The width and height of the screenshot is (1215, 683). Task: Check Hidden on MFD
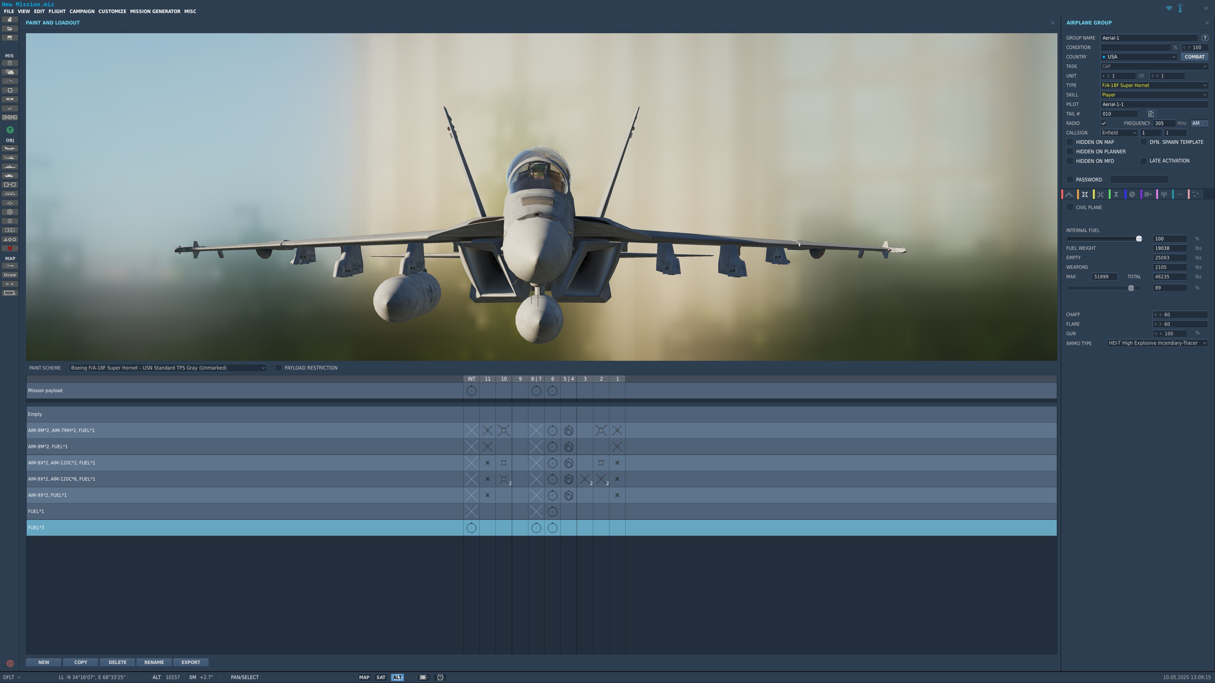1070,161
